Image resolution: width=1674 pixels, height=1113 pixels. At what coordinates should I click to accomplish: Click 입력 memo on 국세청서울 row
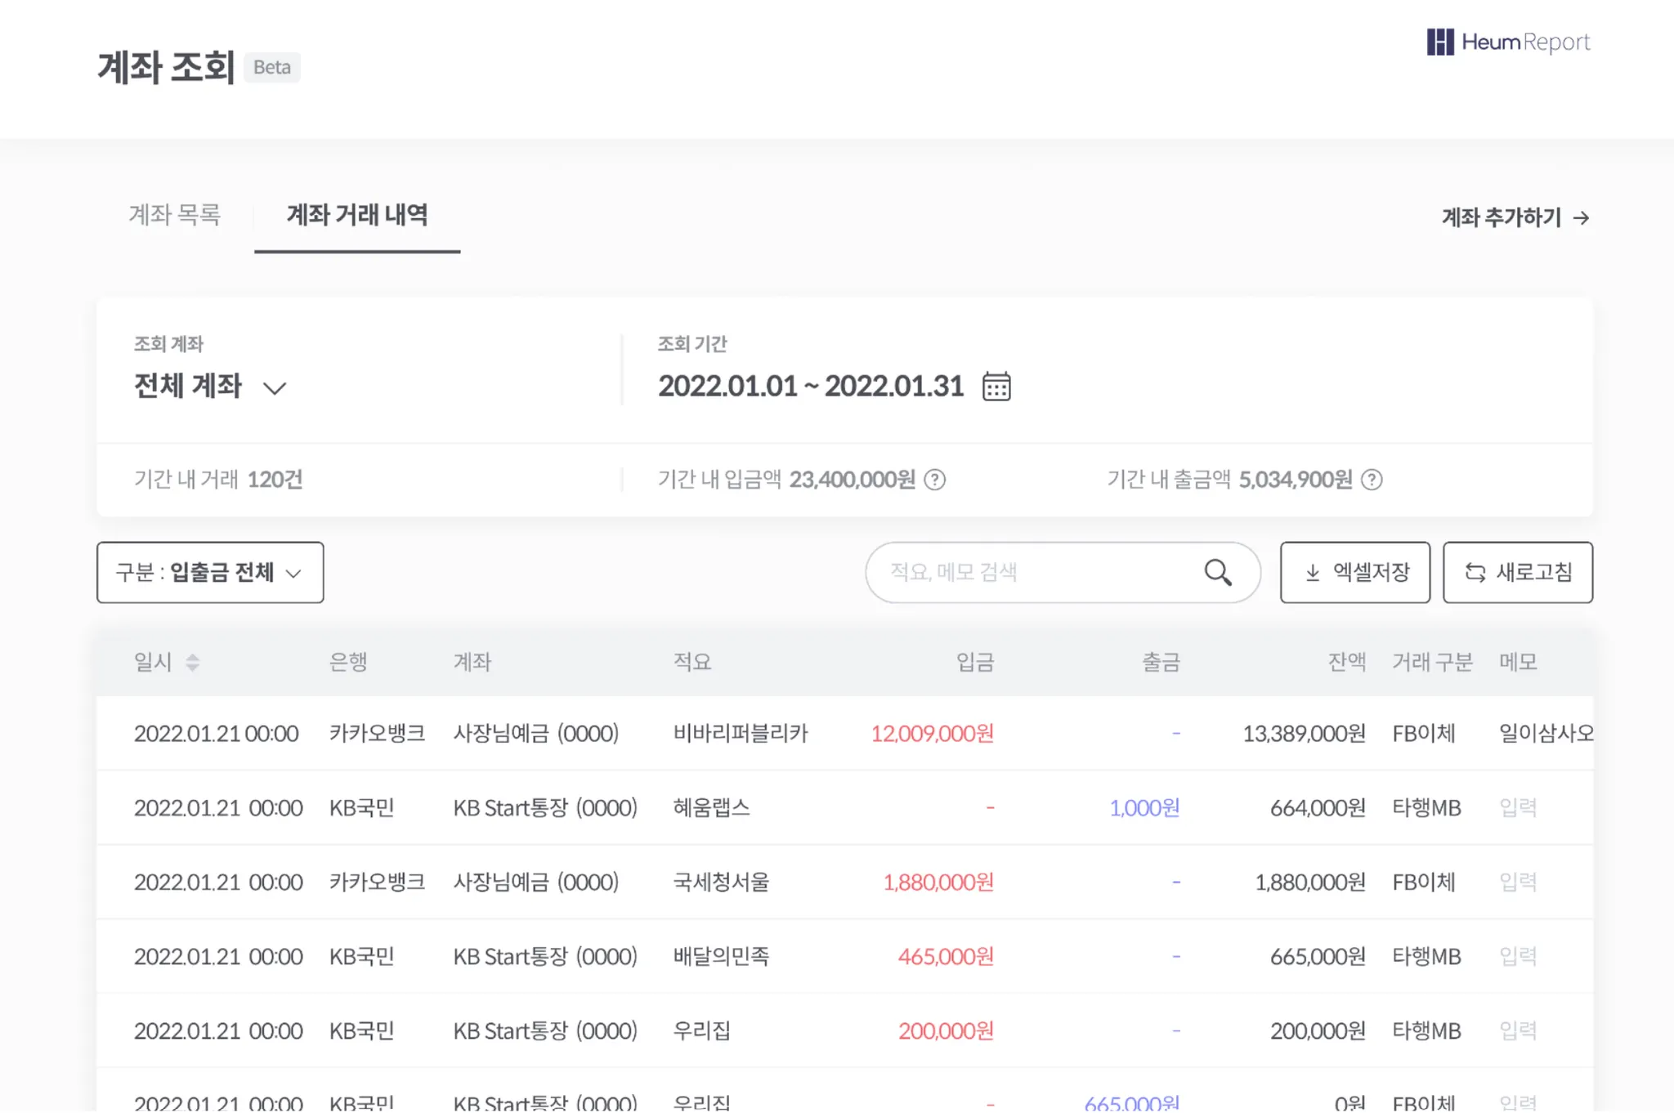pyautogui.click(x=1518, y=883)
